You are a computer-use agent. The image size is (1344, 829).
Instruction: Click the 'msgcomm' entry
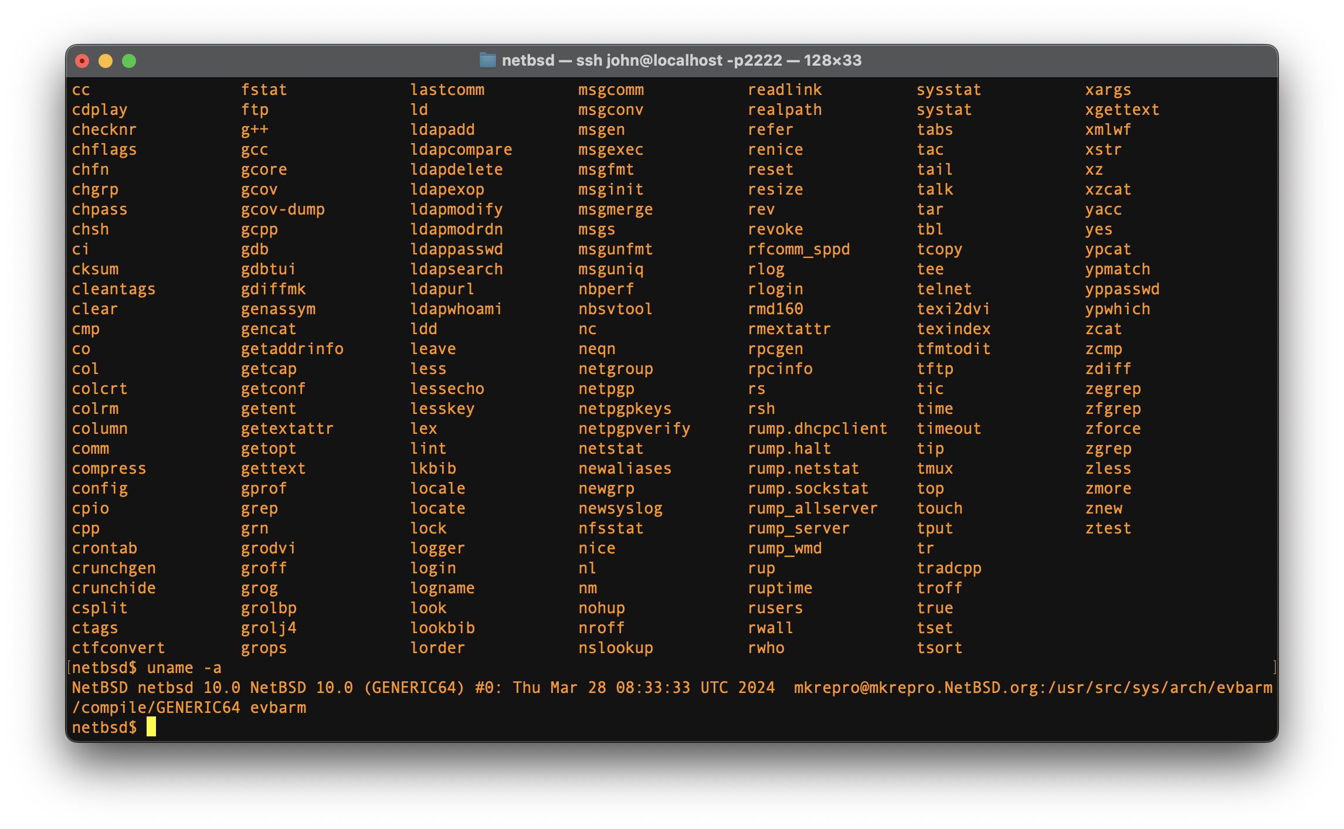click(611, 90)
